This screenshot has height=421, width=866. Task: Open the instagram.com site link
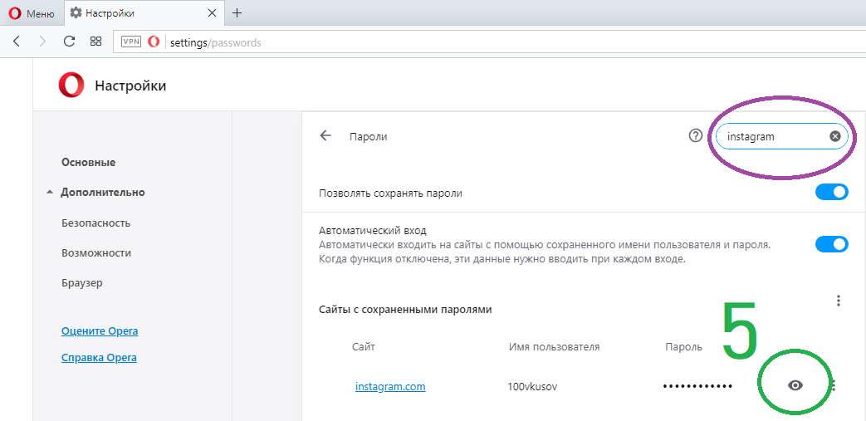point(390,386)
